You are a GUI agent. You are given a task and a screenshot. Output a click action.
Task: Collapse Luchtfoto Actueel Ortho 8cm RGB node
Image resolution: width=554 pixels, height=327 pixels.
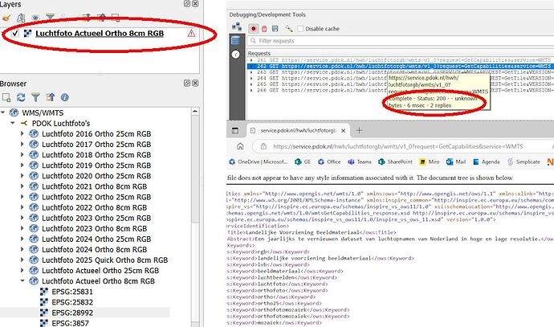click(x=22, y=280)
